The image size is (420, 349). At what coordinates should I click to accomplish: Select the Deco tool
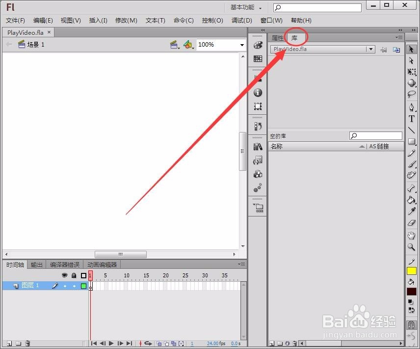(x=412, y=175)
